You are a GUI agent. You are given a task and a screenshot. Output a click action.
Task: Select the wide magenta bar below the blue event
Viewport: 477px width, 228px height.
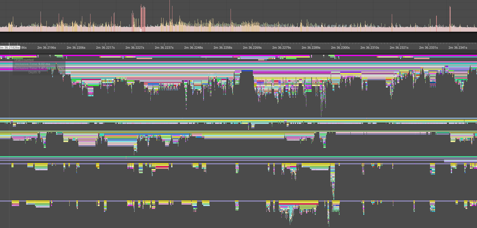point(292,72)
